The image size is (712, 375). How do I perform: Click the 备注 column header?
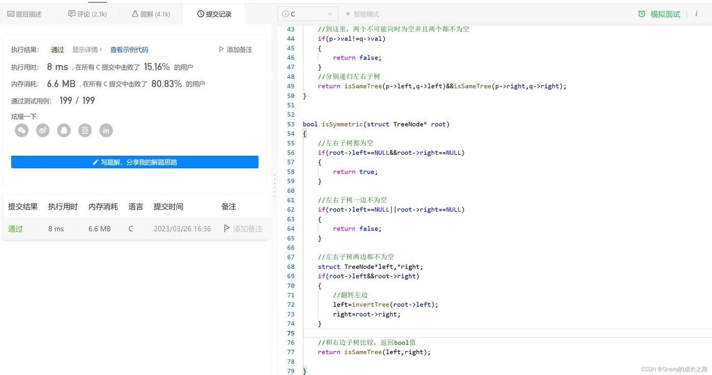coord(229,207)
